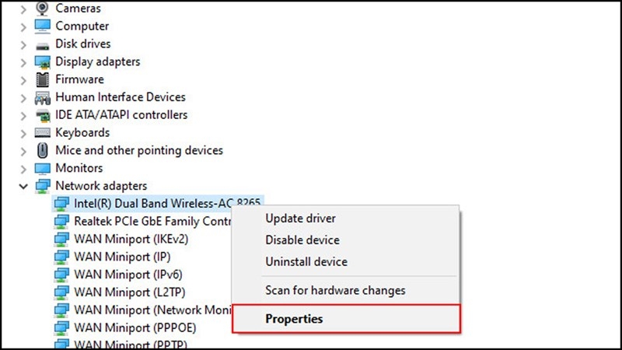Choose Update driver from context menu

(300, 219)
